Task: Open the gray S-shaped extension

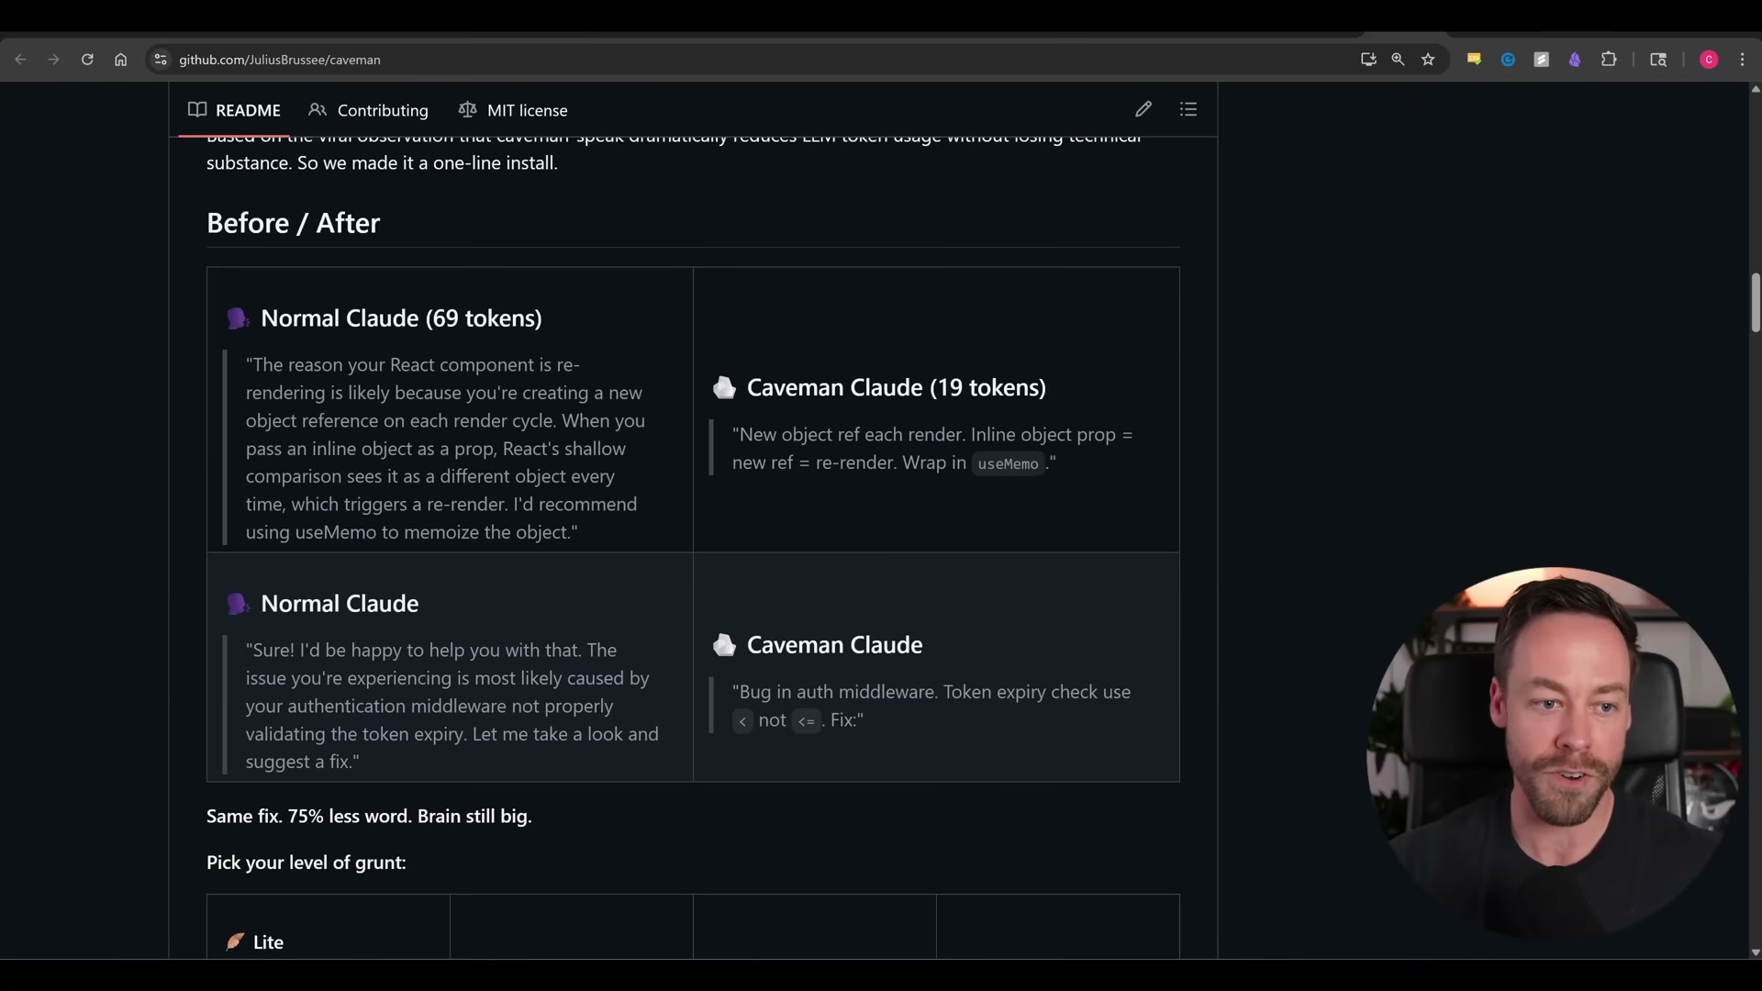Action: (x=1542, y=60)
